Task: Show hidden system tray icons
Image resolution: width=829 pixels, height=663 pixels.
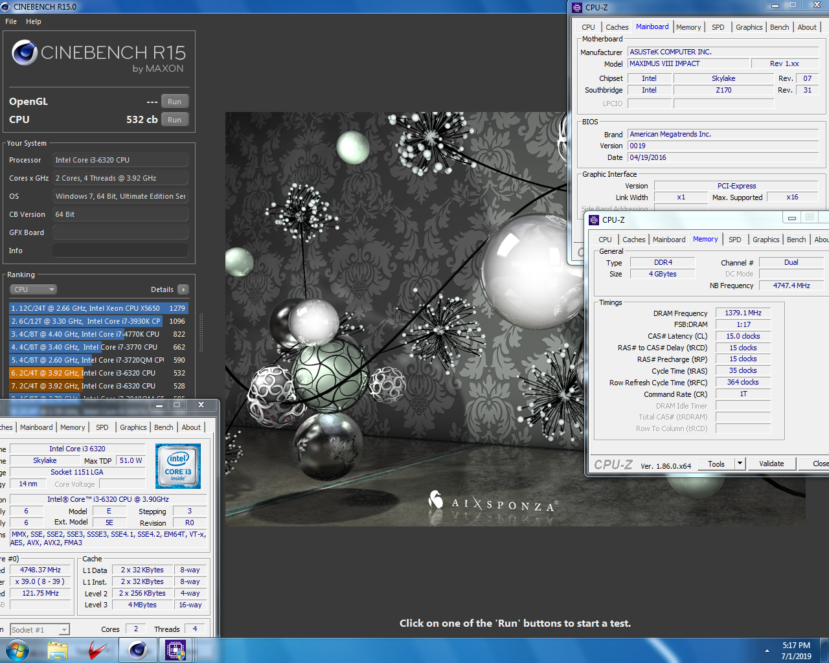Action: (x=767, y=651)
